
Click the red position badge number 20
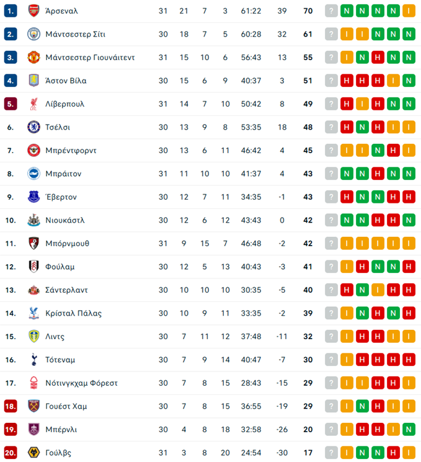[10, 453]
